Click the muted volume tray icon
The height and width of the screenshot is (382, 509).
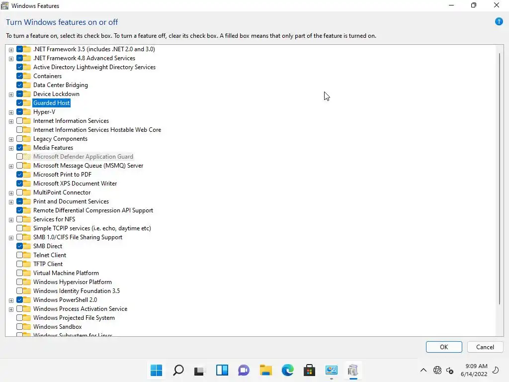[x=450, y=370]
